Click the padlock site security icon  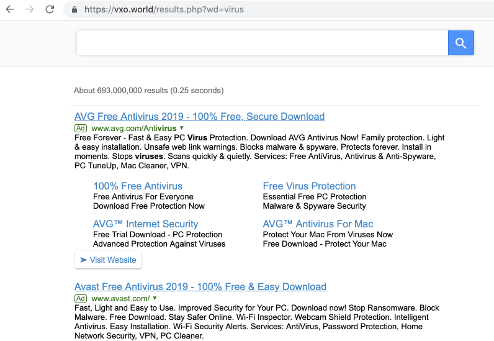[x=74, y=10]
